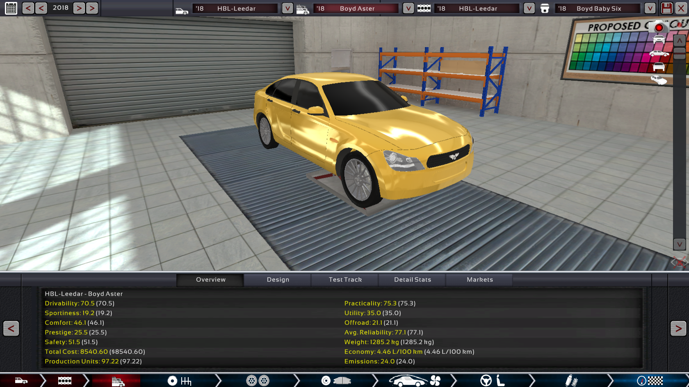The height and width of the screenshot is (387, 689).
Task: Take a screenshot with the camera icon
Action: [659, 27]
